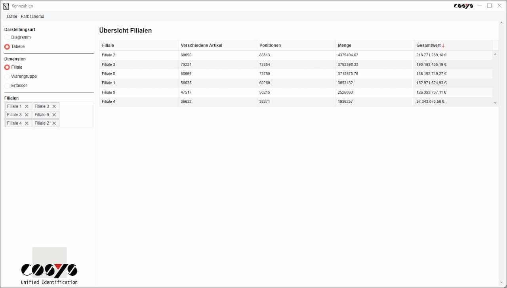
Task: Click the value 97.343.070,50 €
Action: point(430,102)
